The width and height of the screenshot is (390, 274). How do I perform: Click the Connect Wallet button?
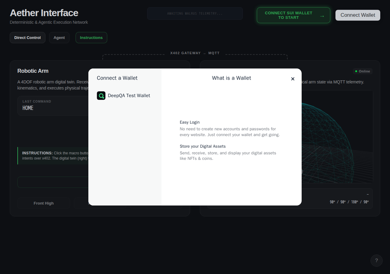tap(358, 15)
